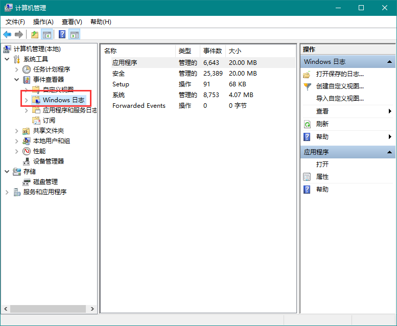Open the 查看 submenu in actions pane
The height and width of the screenshot is (326, 397).
pyautogui.click(x=348, y=111)
